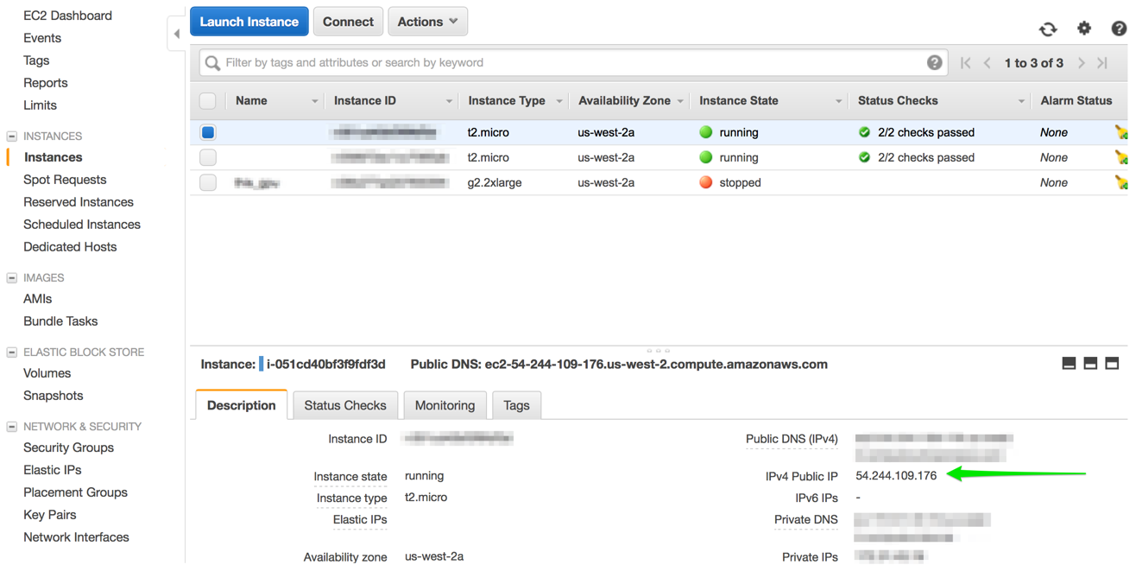Click the filter by tags search field

[573, 62]
